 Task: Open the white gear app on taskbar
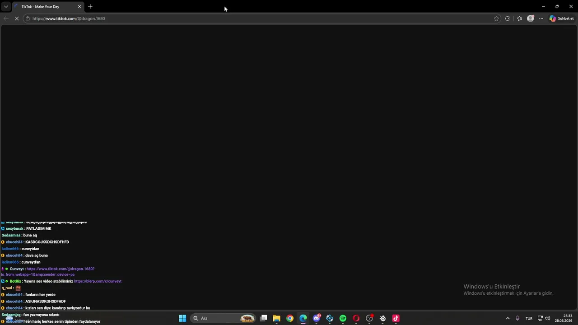pos(382,318)
